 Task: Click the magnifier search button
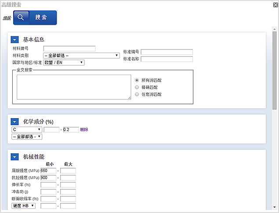click(x=35, y=18)
